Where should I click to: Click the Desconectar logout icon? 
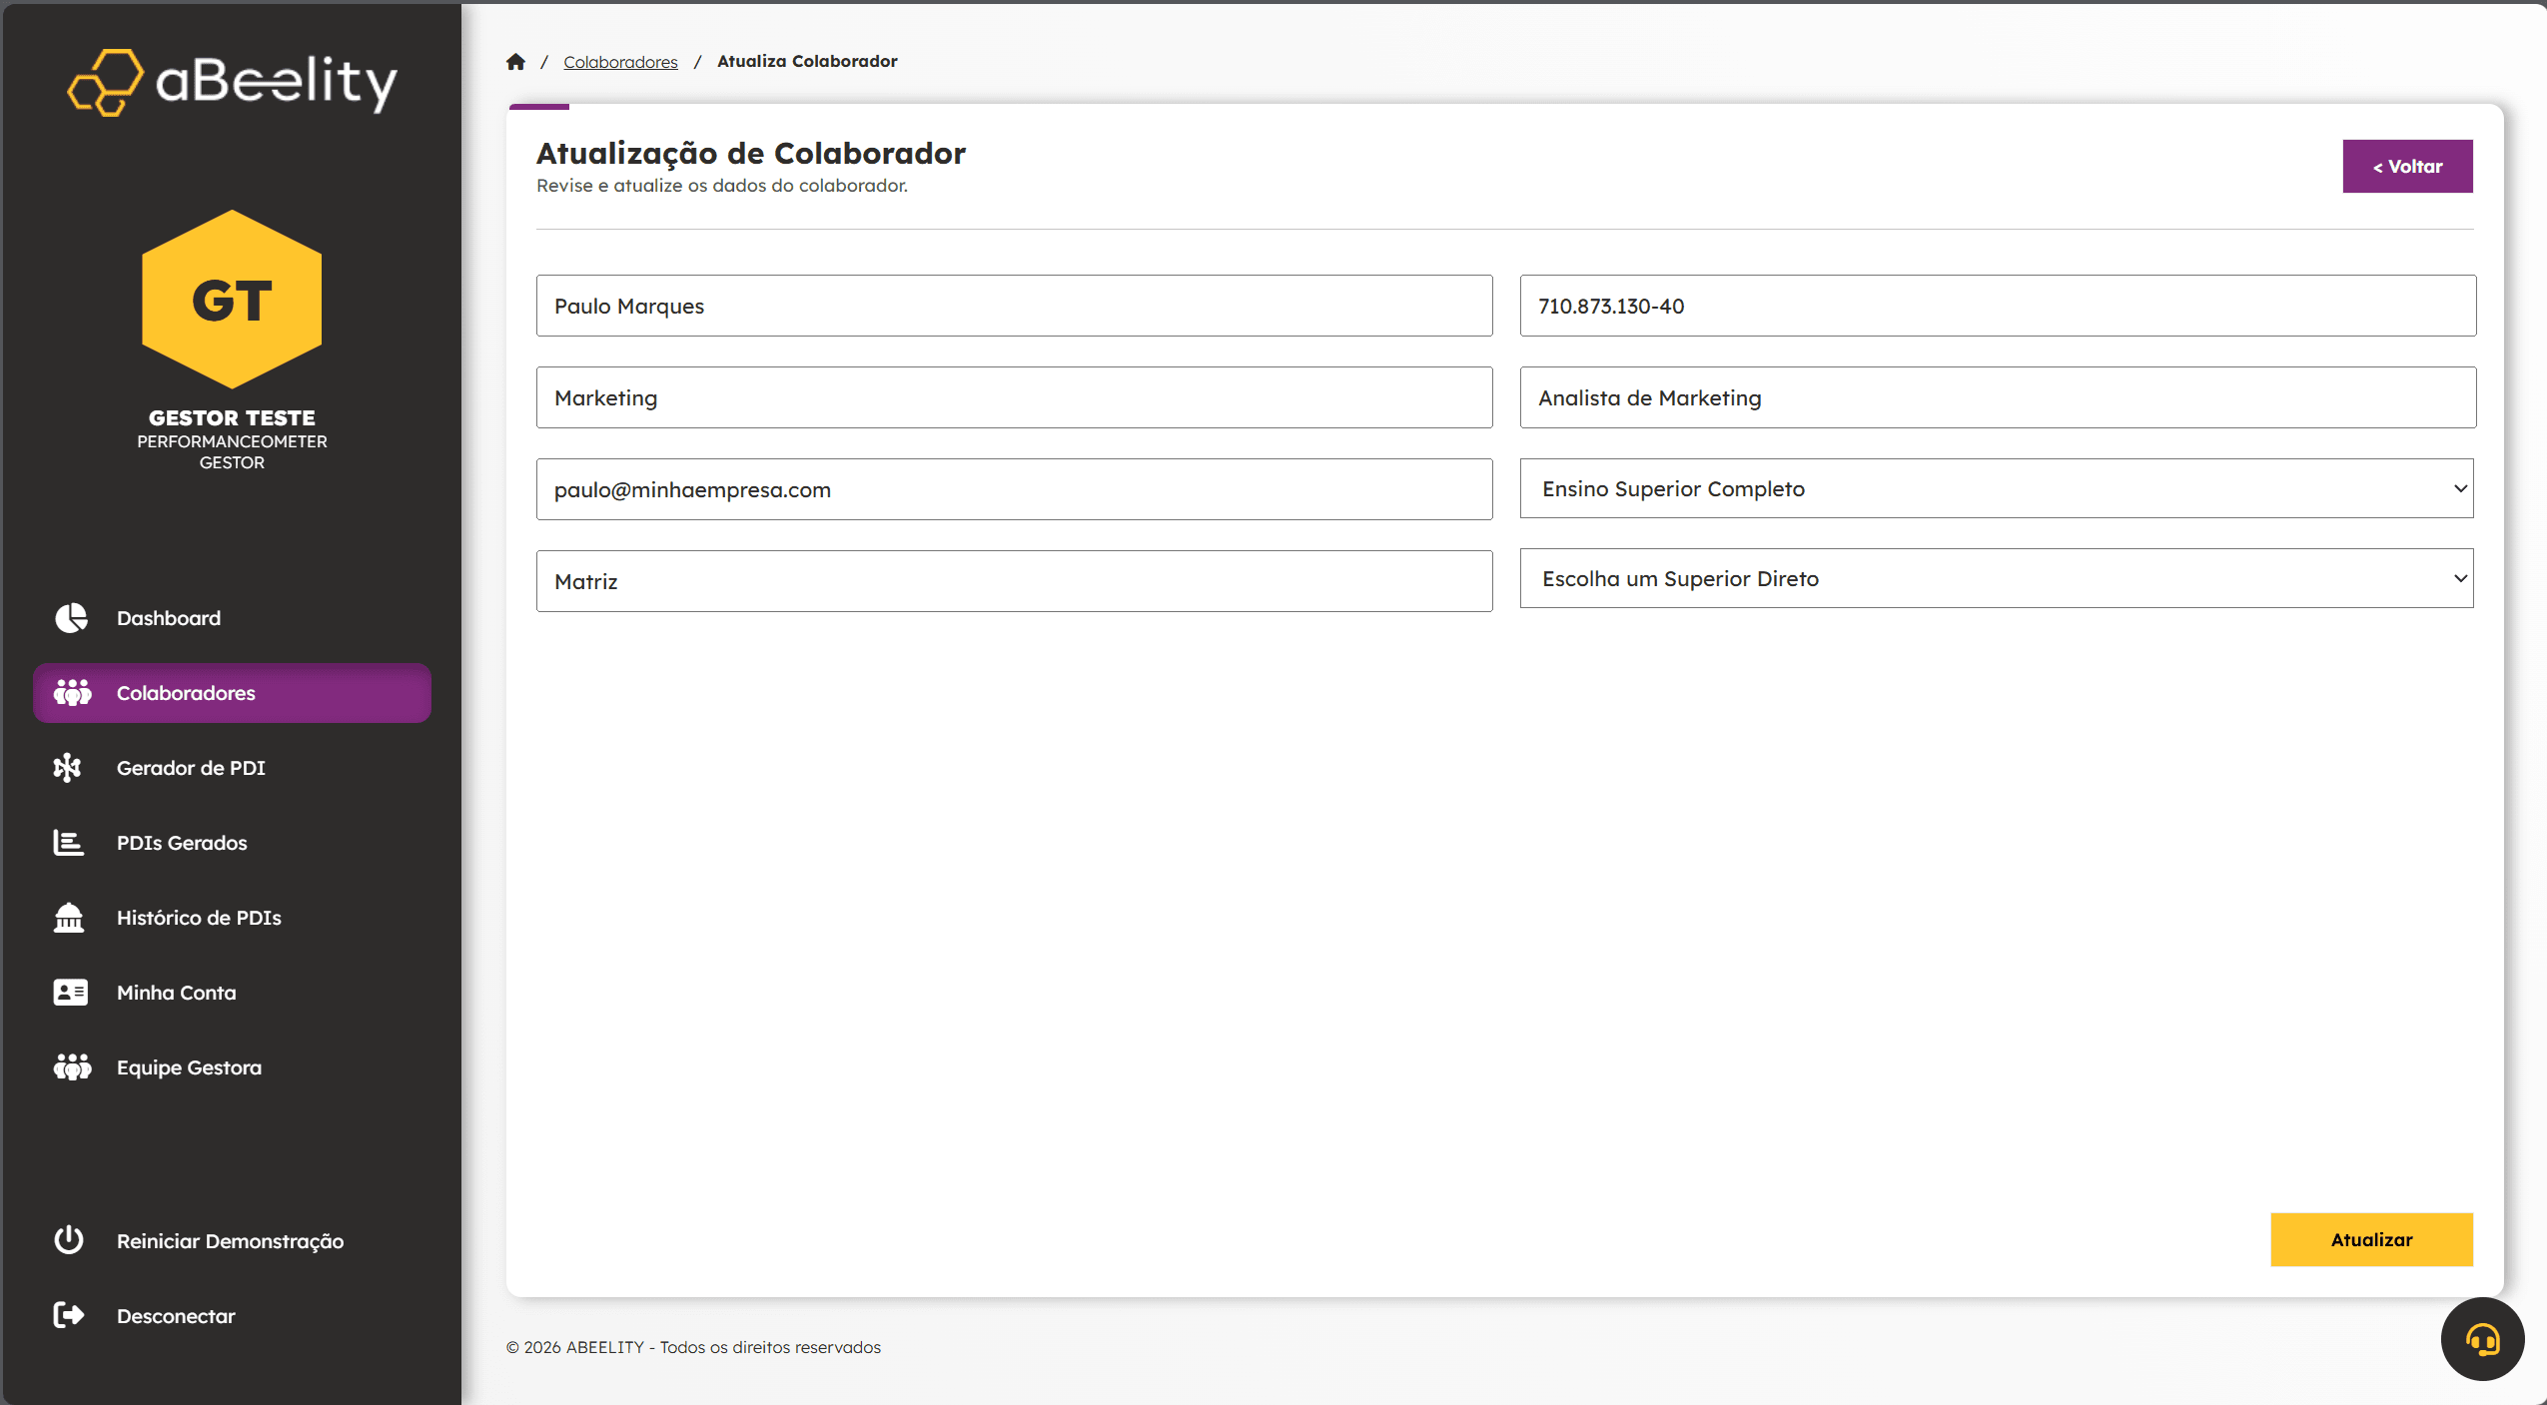pos(68,1316)
